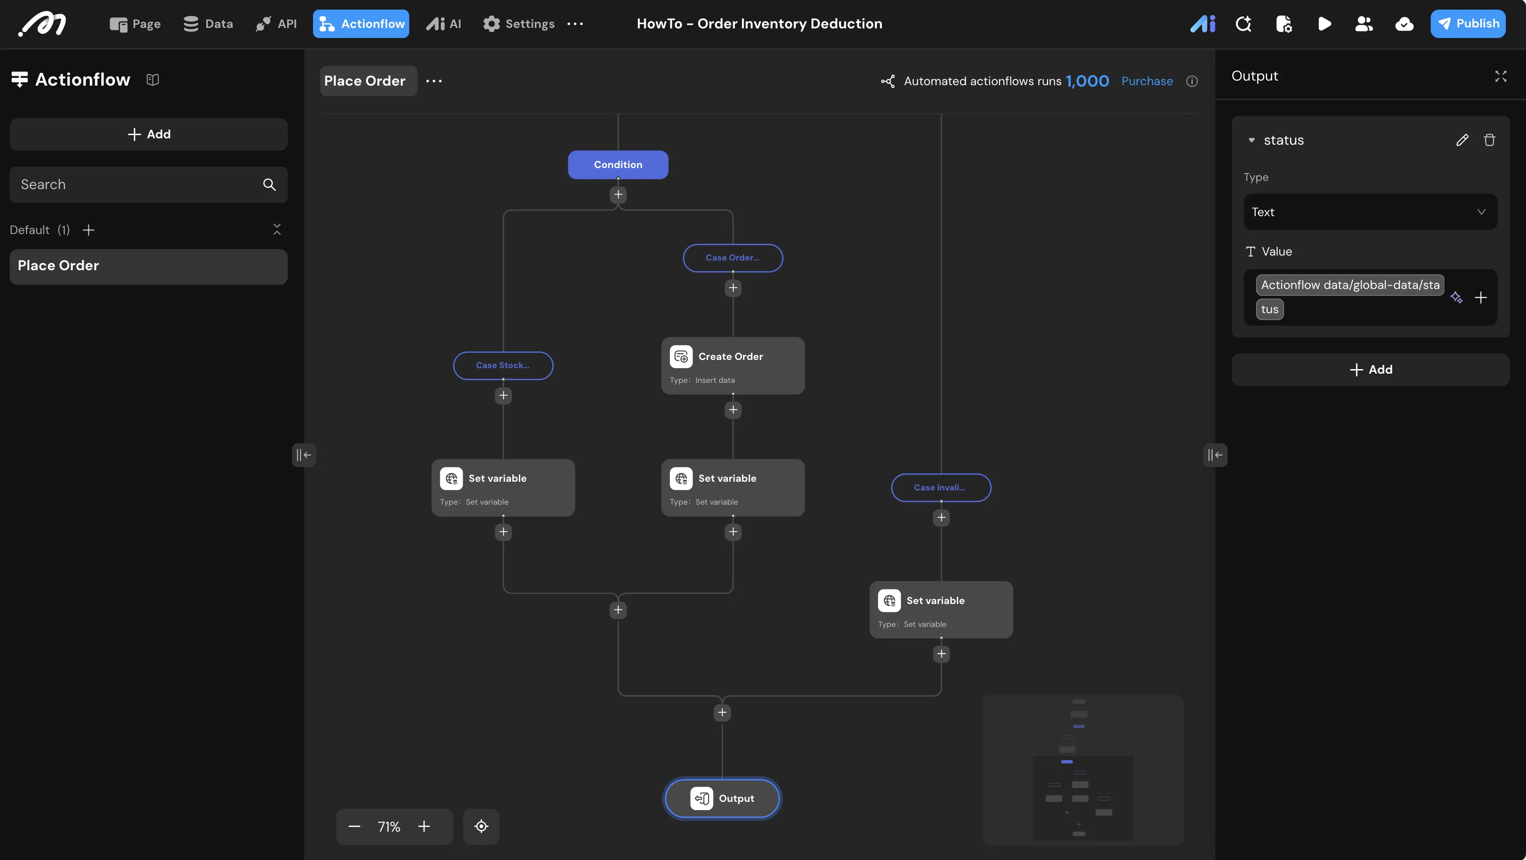
Task: Collapse the right Output panel
Action: (1215, 455)
